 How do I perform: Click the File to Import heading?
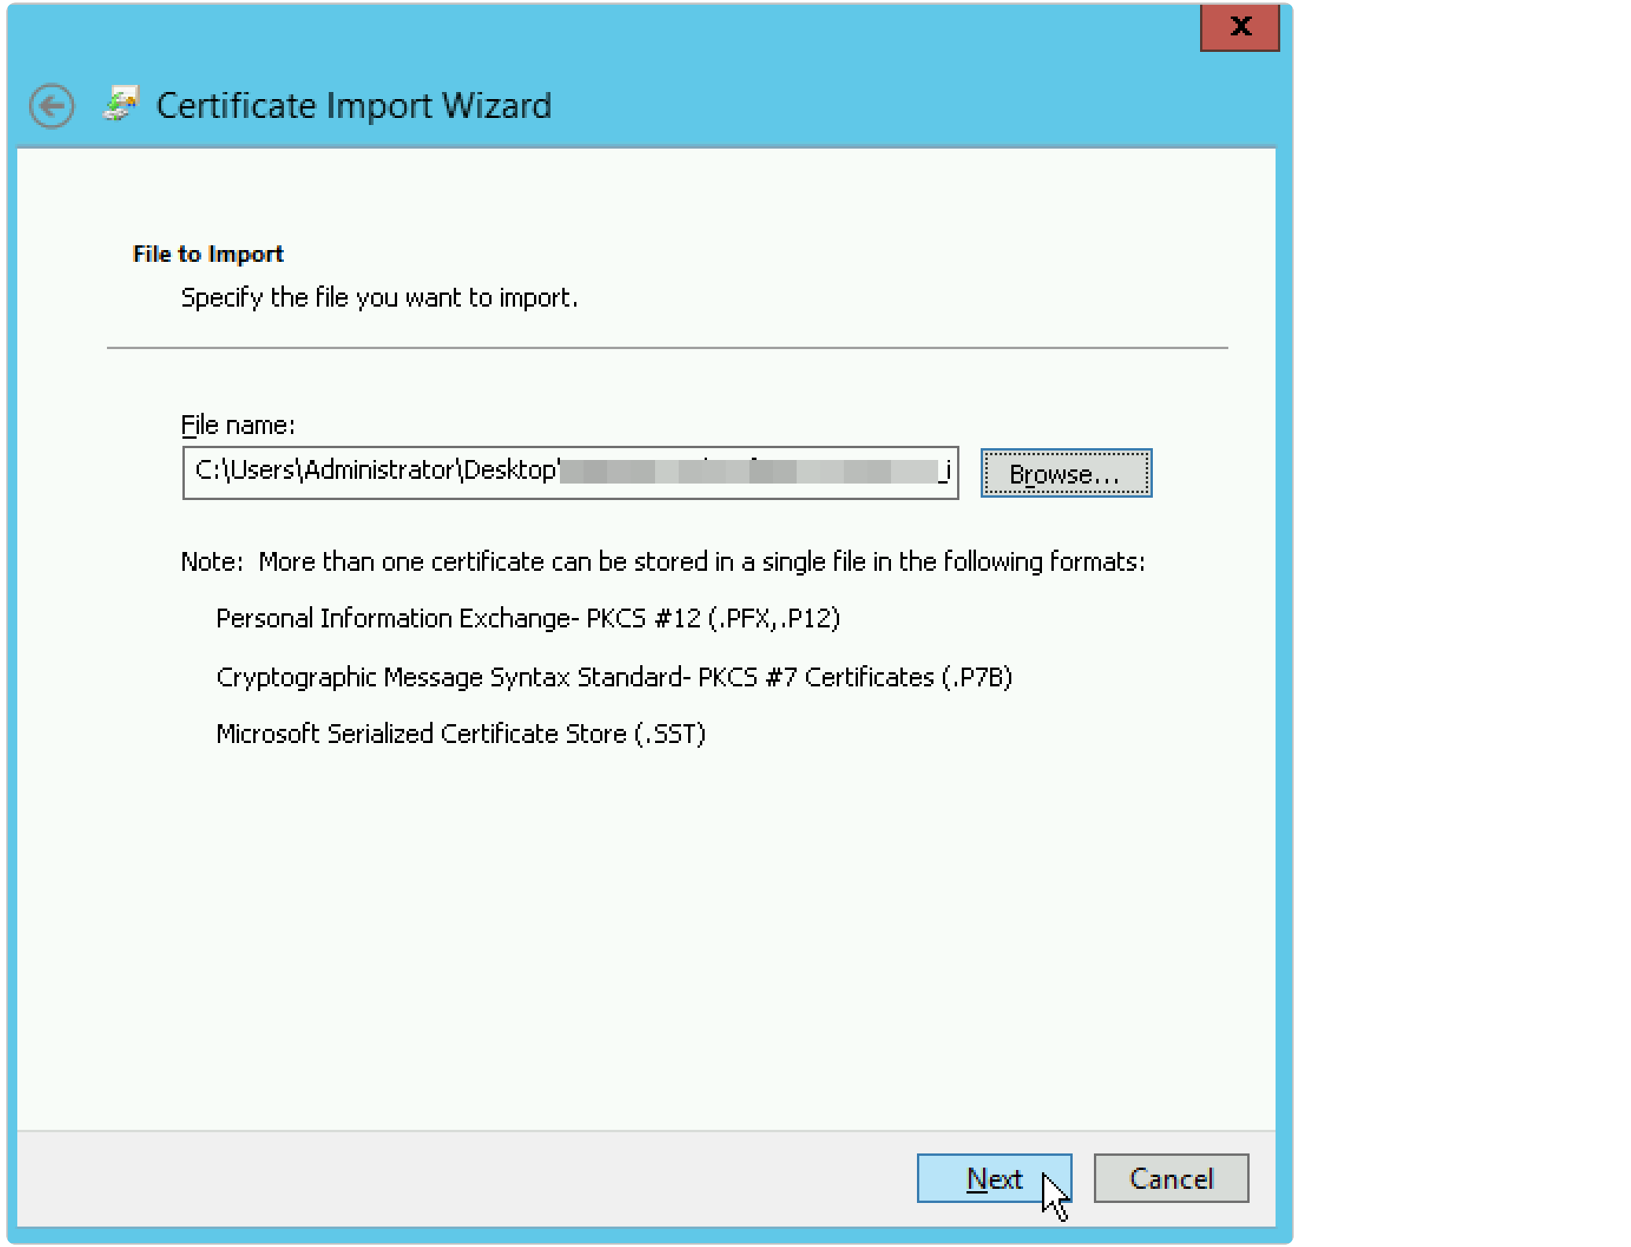click(x=208, y=254)
